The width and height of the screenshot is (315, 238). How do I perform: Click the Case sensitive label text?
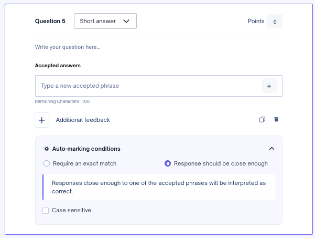coord(71,210)
